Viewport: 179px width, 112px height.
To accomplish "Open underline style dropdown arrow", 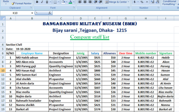I will coord(50,2).
